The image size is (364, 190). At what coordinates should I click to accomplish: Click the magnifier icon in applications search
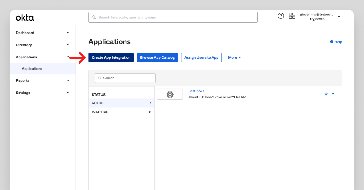99,78
